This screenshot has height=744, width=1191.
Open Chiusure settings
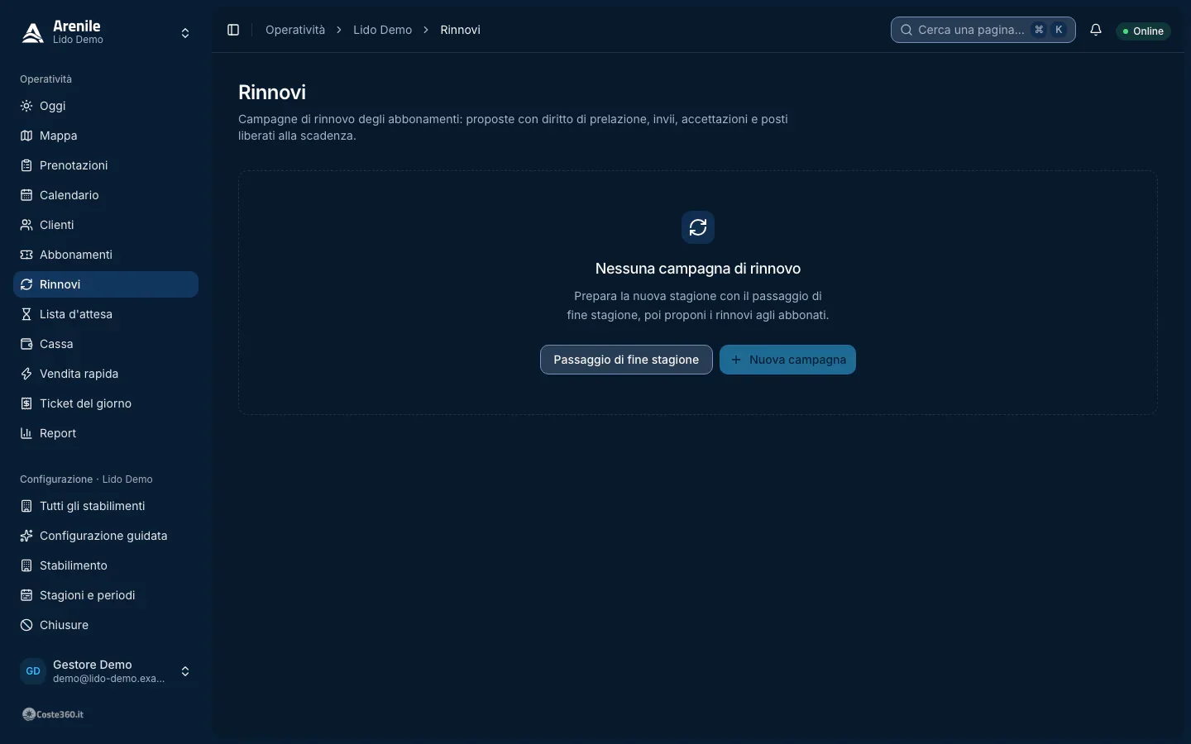pyautogui.click(x=106, y=625)
